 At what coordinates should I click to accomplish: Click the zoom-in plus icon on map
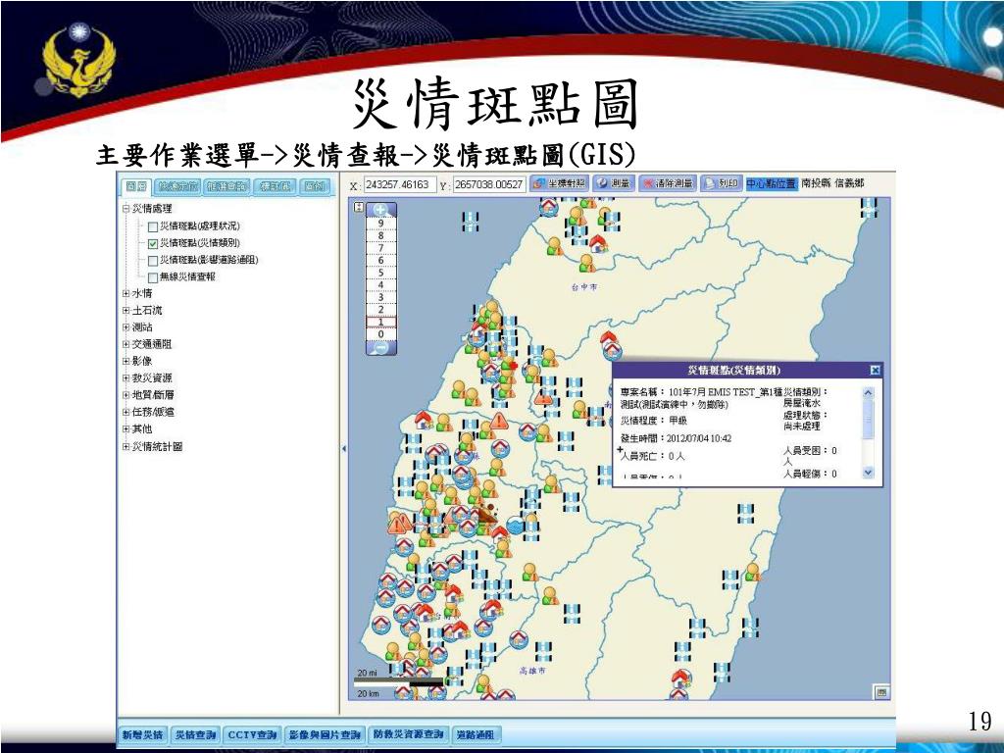(381, 210)
